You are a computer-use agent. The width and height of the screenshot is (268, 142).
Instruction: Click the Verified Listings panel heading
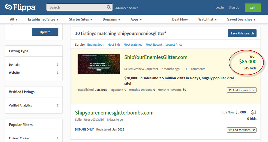pyautogui.click(x=22, y=92)
